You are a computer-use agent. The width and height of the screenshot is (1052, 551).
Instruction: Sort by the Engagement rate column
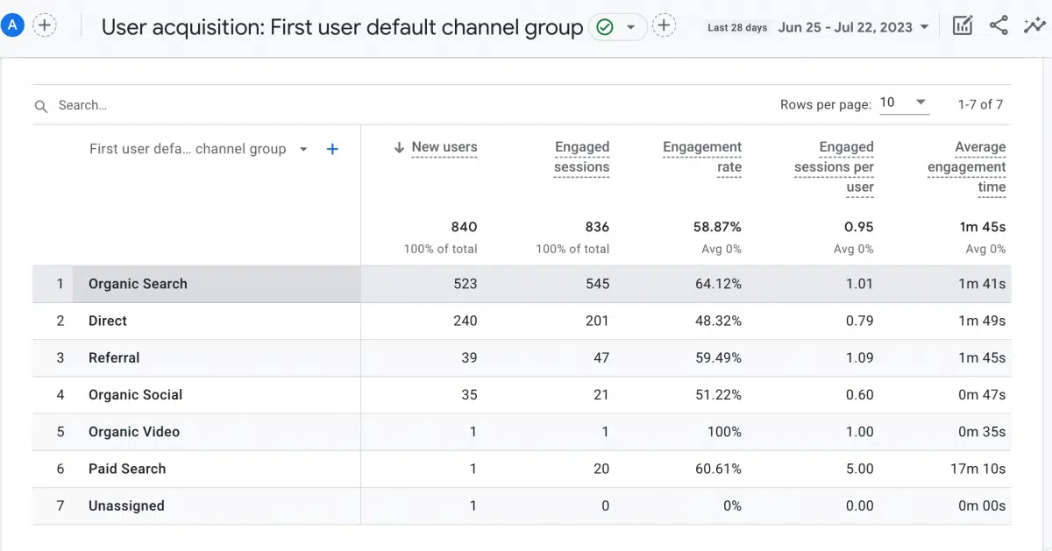(x=702, y=157)
